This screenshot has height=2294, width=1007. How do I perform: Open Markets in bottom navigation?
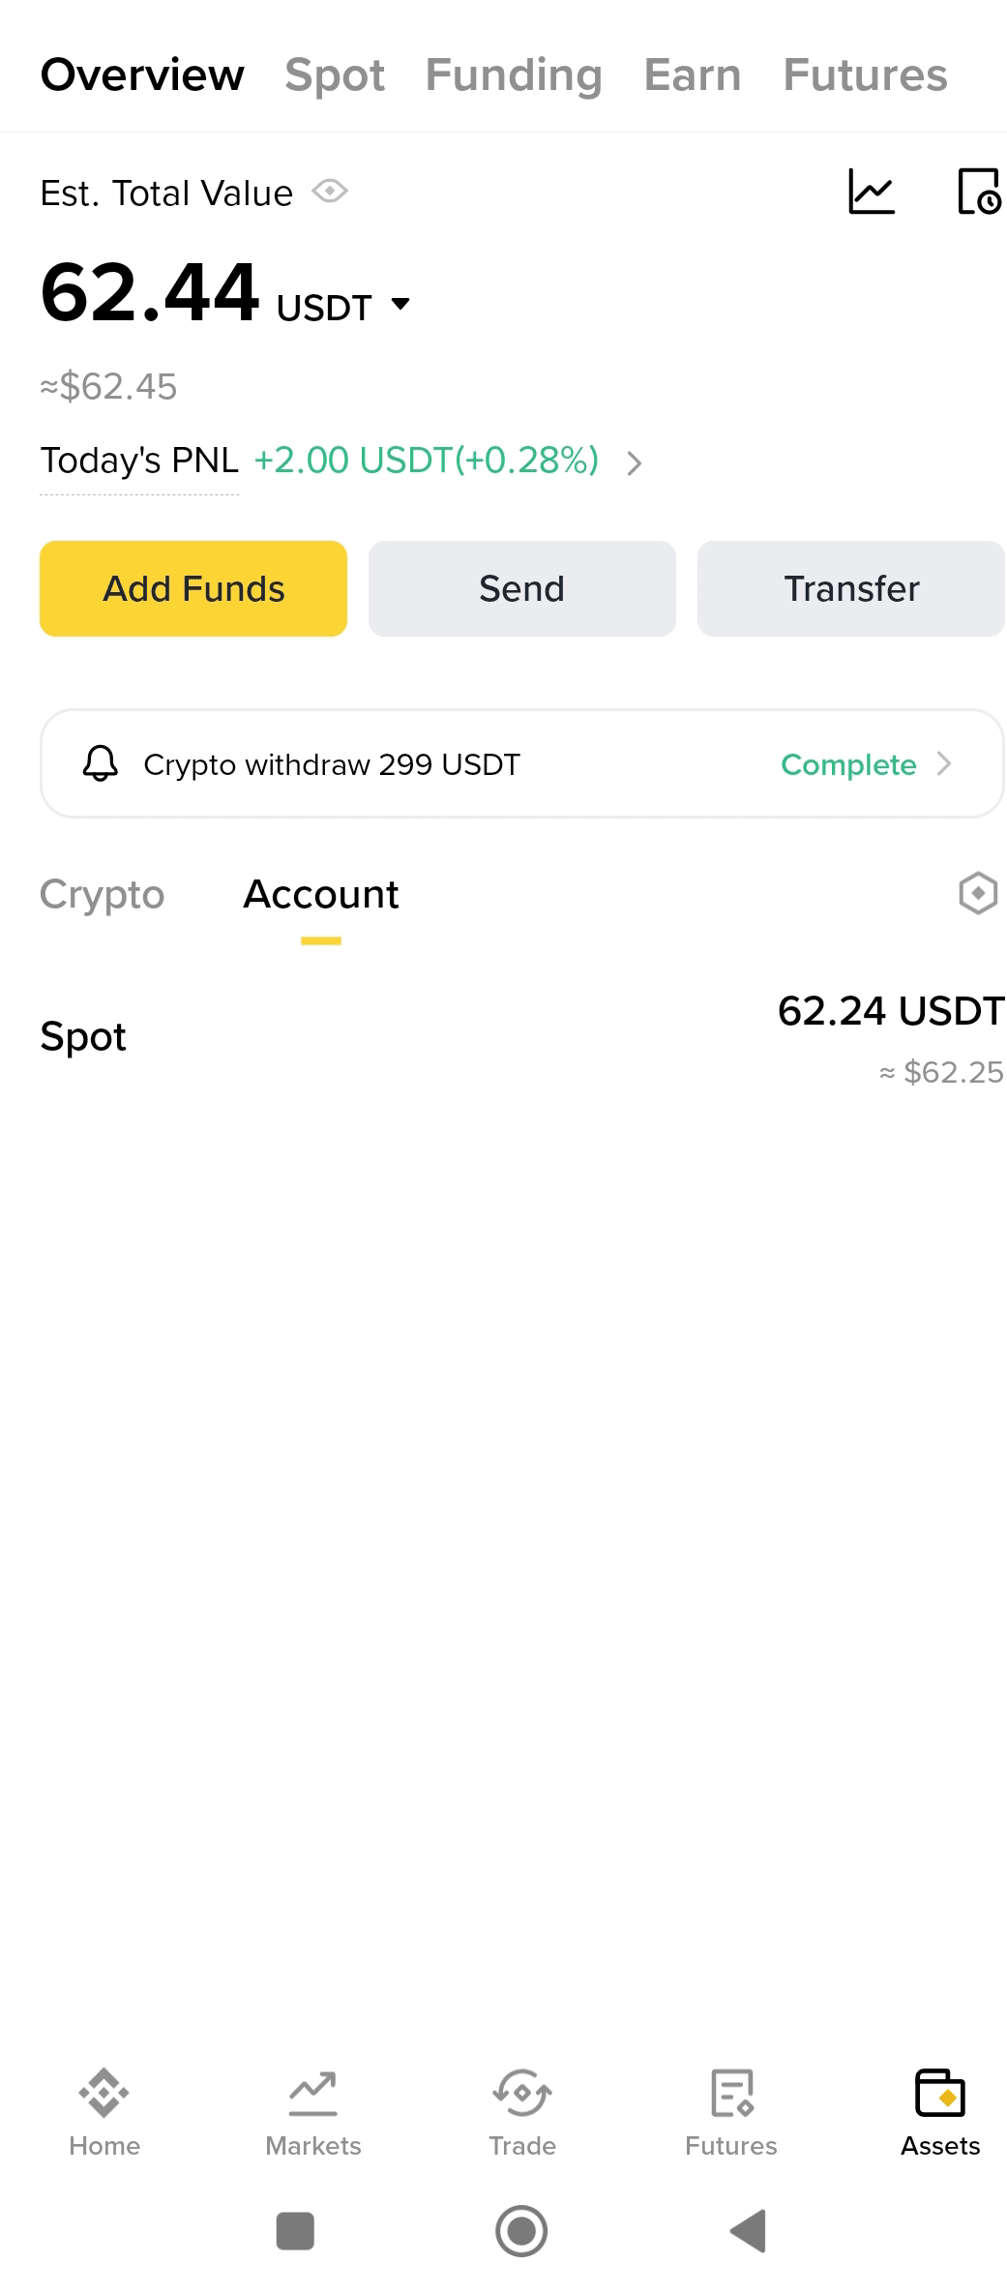tap(313, 2113)
